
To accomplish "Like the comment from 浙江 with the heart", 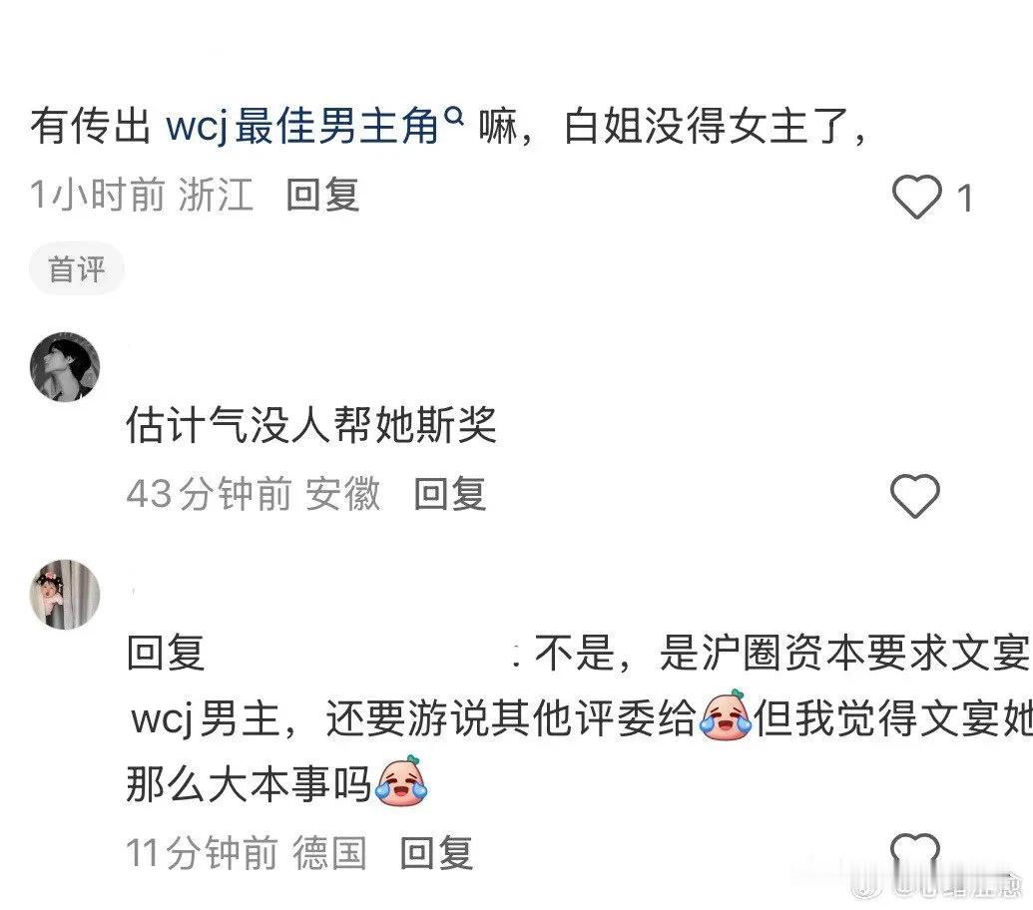I will pyautogui.click(x=916, y=197).
